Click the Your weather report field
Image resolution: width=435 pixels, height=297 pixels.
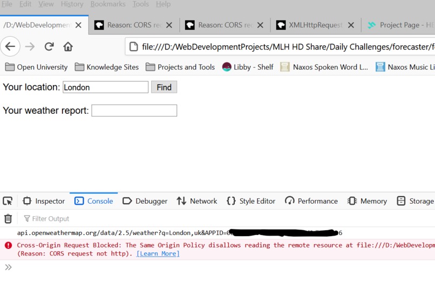[134, 110]
